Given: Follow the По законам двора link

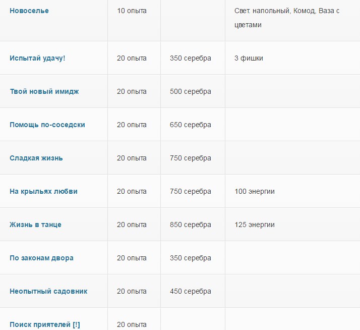Looking at the screenshot, I should coord(41,258).
